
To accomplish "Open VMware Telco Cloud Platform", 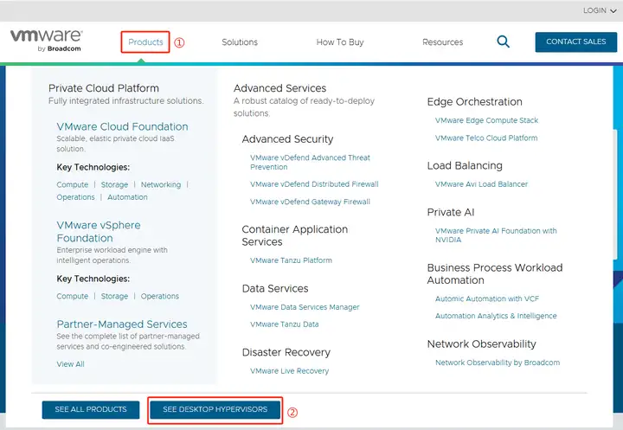I will point(486,138).
